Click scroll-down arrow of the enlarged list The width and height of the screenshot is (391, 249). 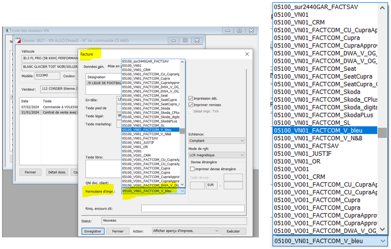(x=382, y=229)
